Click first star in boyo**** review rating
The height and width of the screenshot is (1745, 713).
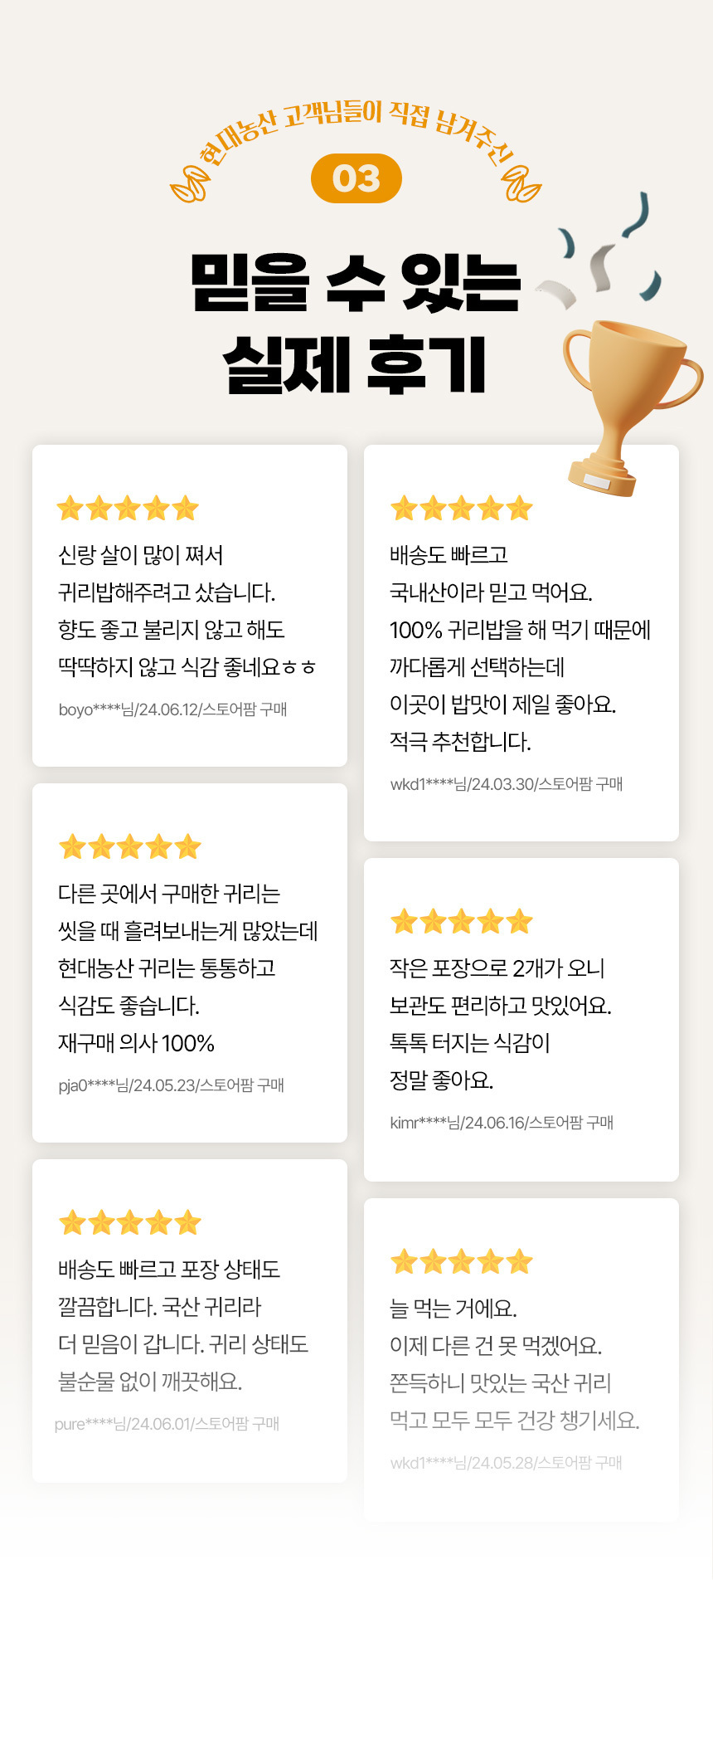[x=70, y=508]
